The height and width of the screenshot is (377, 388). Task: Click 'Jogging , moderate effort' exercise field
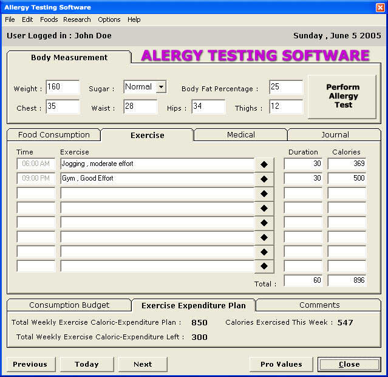click(x=157, y=164)
